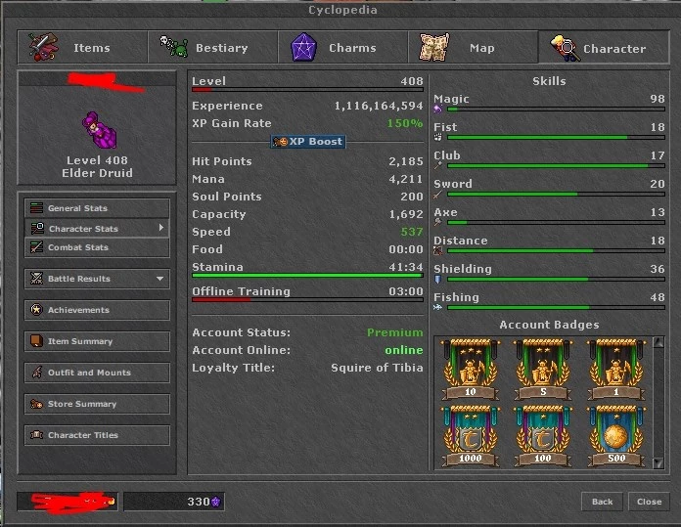Open General Stats section
The image size is (681, 527).
[97, 208]
